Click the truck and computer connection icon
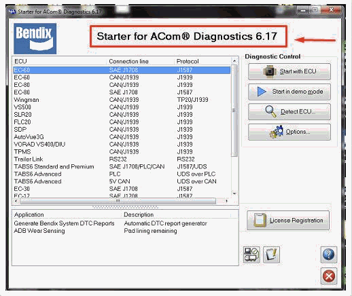This screenshot has height=296, width=352. tap(251, 255)
